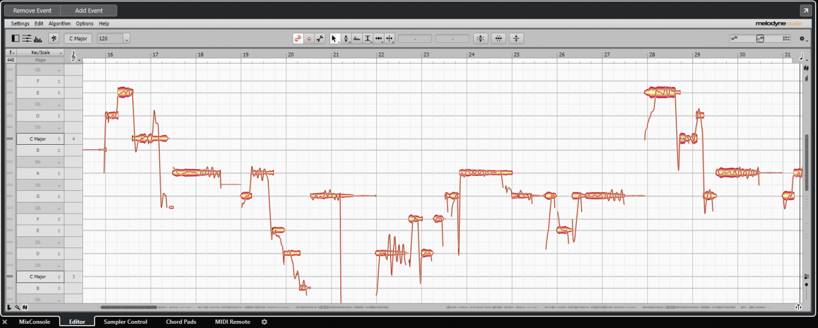
Task: Click the 440 reference pitch field
Action: click(11, 60)
